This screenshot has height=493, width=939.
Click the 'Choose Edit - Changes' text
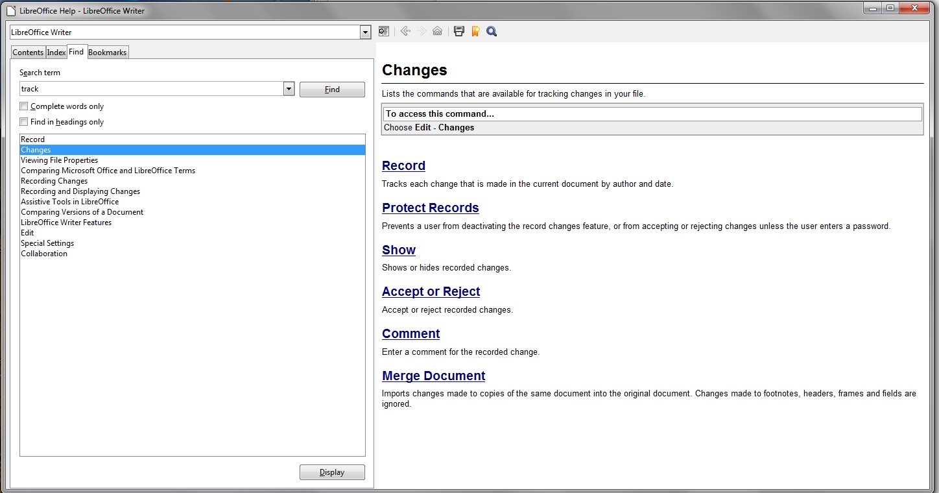coord(429,128)
